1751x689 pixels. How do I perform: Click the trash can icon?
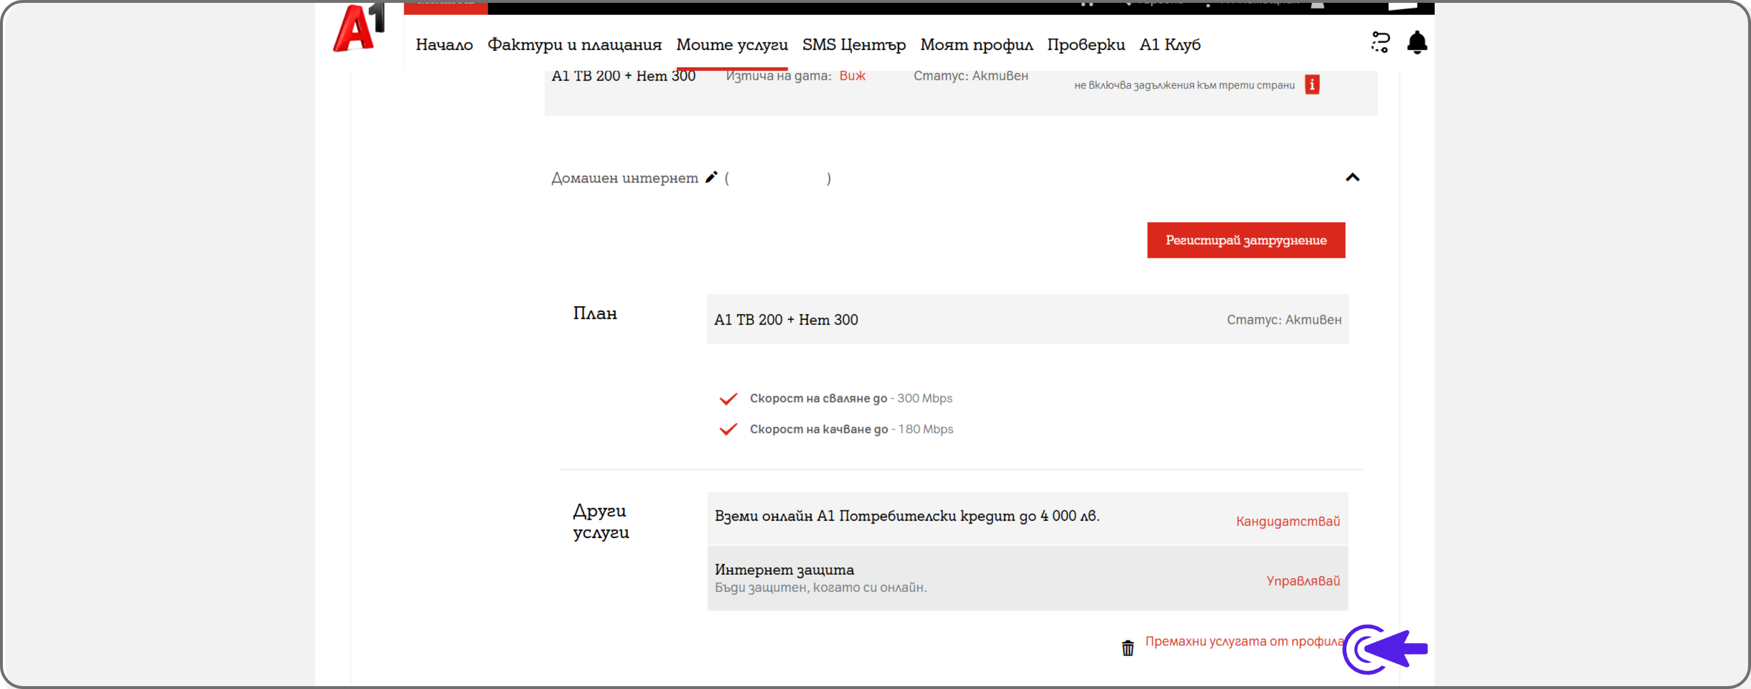pyautogui.click(x=1128, y=648)
